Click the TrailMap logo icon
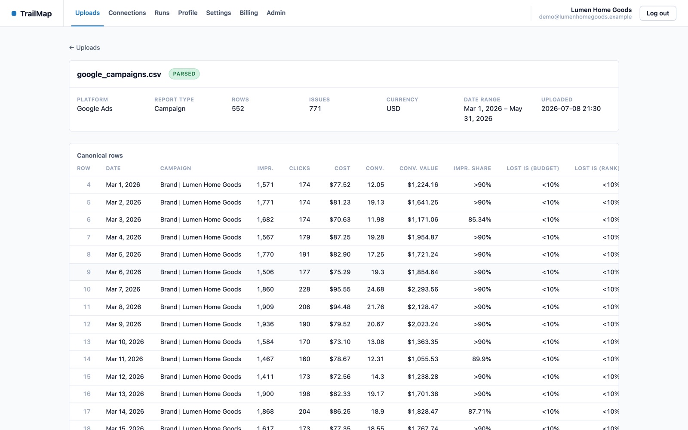Image resolution: width=688 pixels, height=430 pixels. point(14,13)
